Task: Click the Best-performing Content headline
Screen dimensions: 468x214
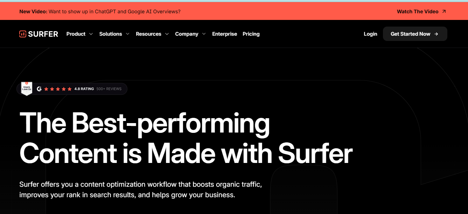Action: click(x=186, y=138)
